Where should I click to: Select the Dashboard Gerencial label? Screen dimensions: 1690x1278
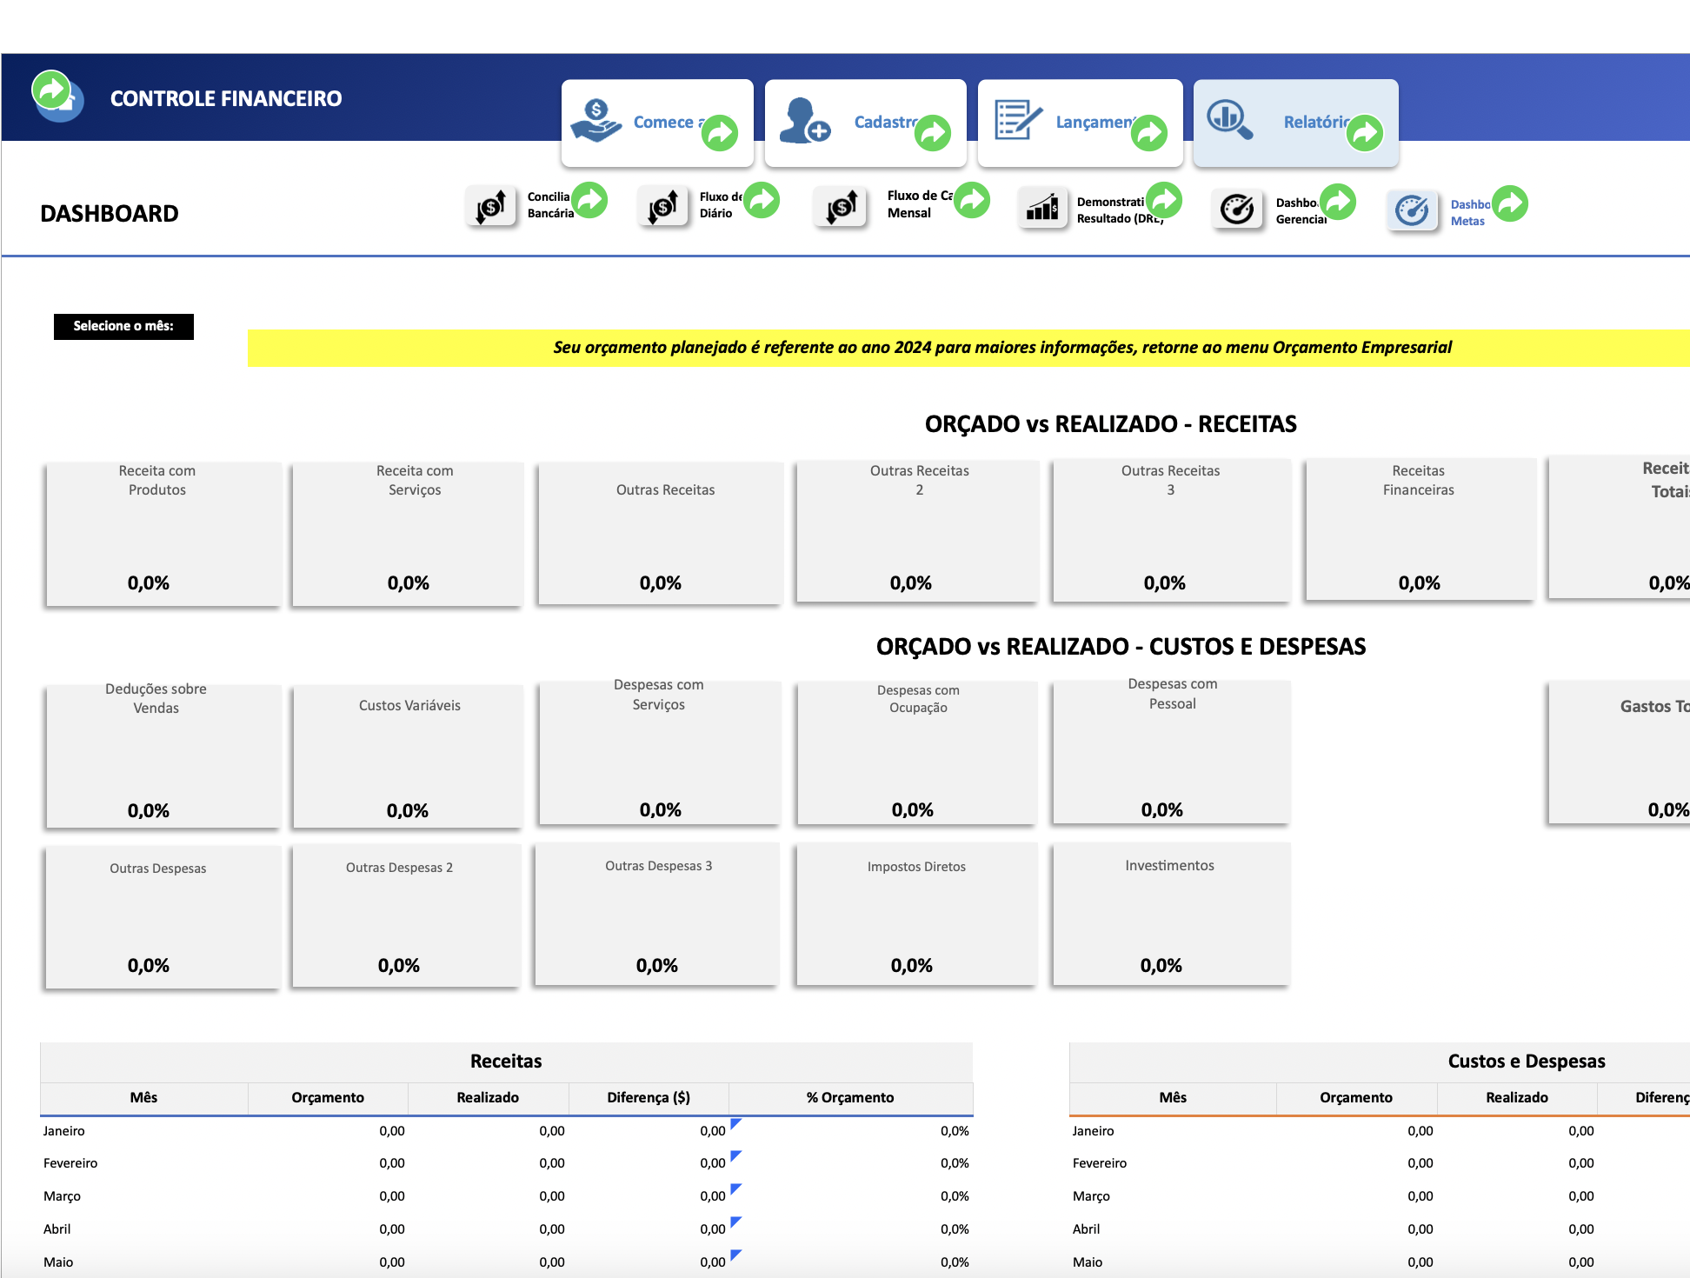[1301, 211]
